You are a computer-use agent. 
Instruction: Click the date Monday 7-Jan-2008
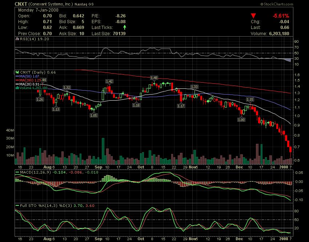(x=38, y=10)
